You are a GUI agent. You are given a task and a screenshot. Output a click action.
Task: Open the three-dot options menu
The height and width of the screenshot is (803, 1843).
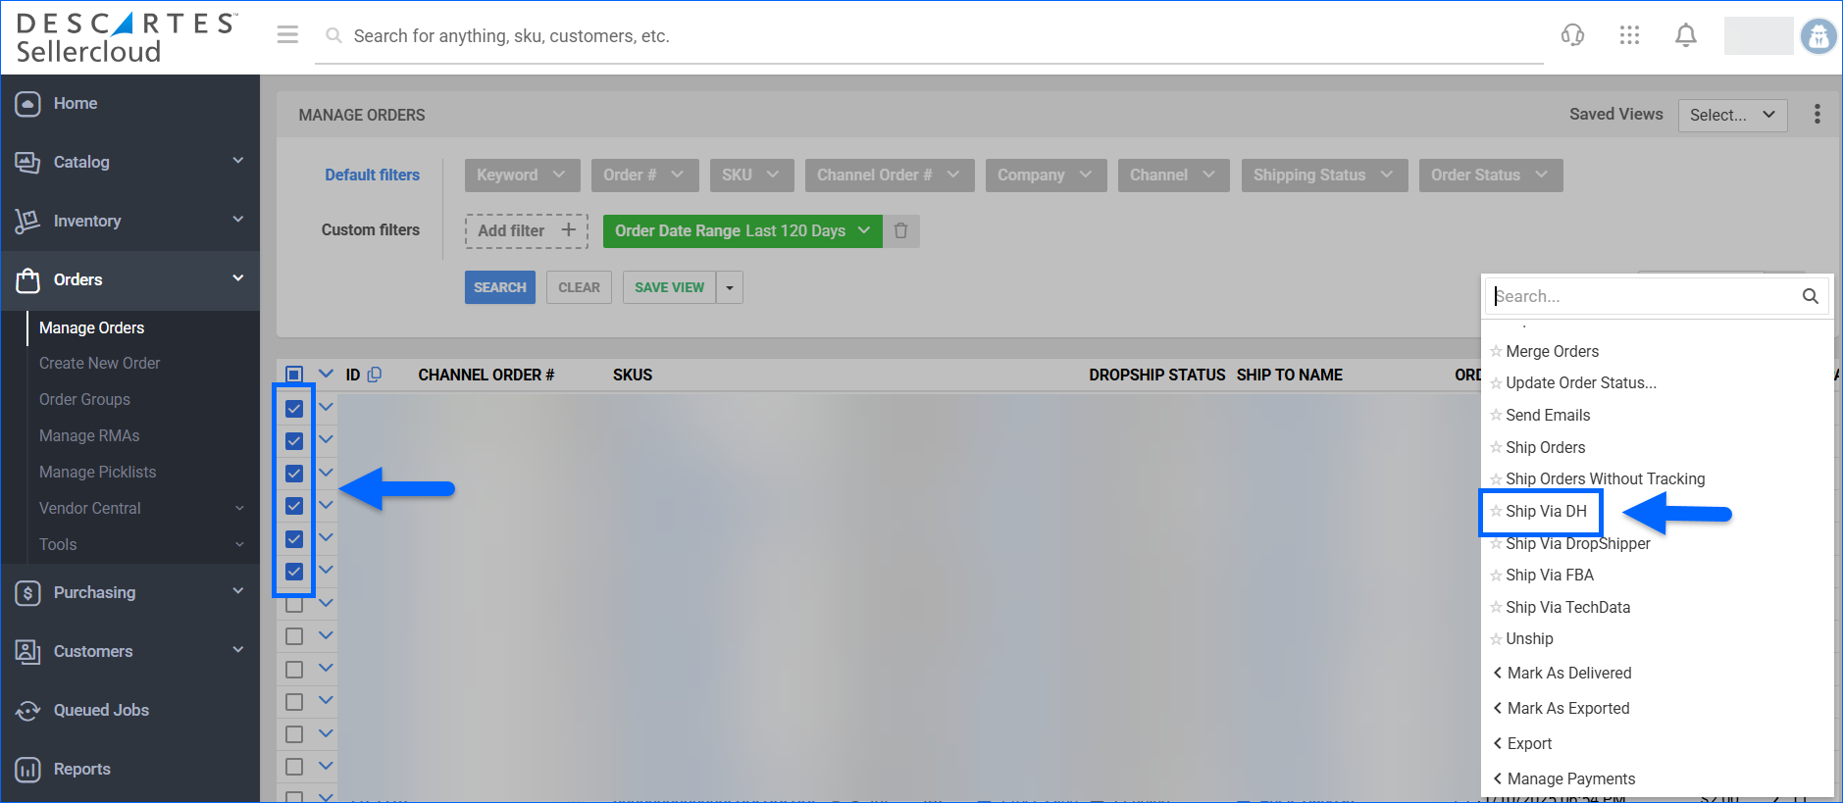(1817, 115)
